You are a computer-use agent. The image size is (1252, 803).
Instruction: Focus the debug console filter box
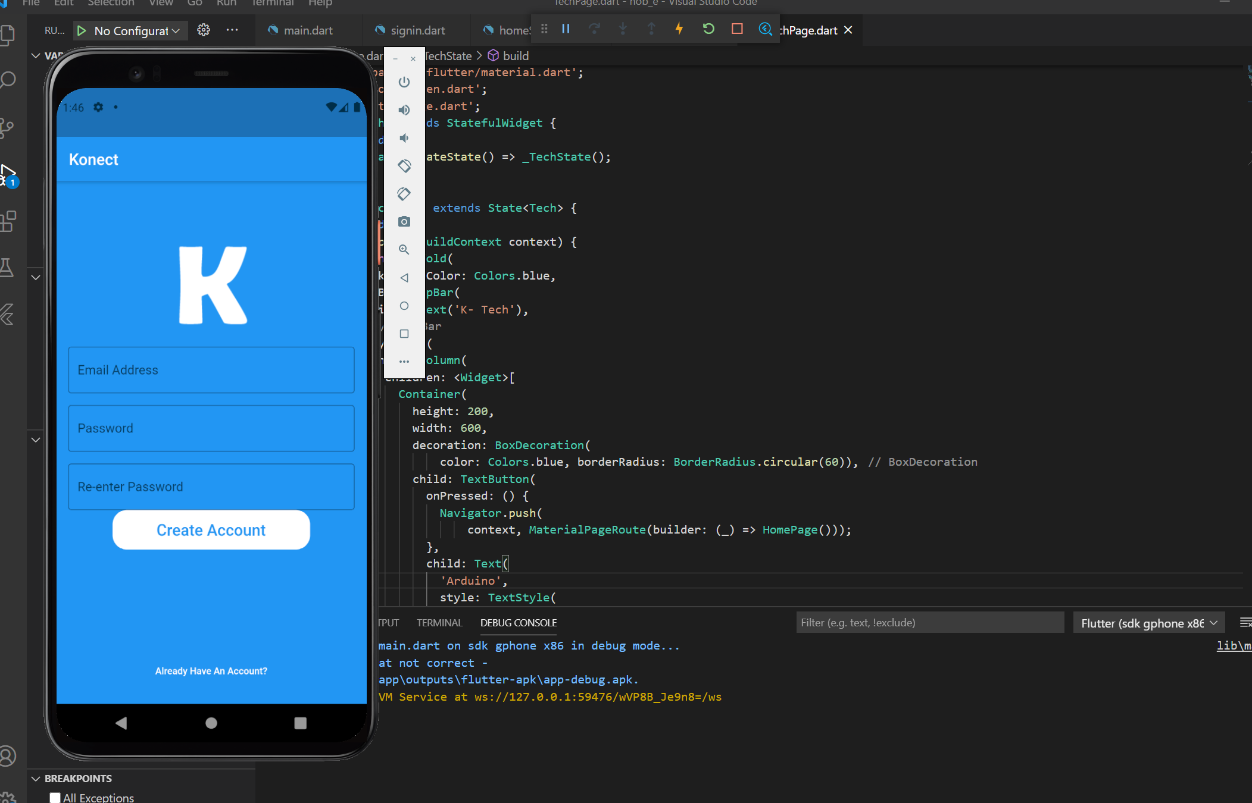tap(929, 623)
